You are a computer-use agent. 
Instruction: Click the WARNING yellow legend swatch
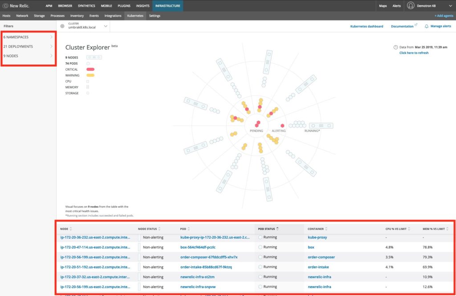click(90, 75)
